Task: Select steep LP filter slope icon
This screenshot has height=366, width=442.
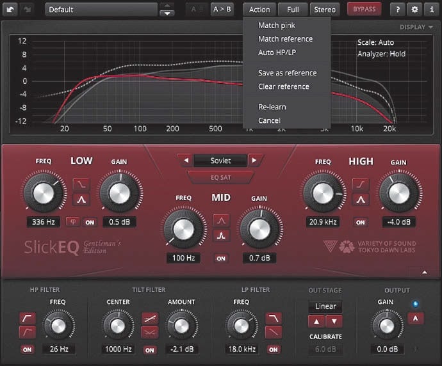Action: [274, 319]
